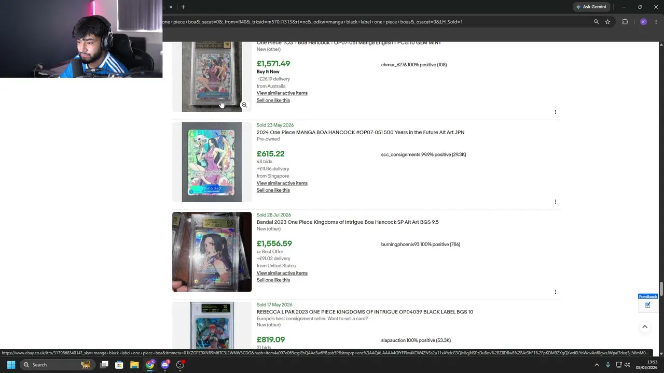Viewport: 664px width, 373px height.
Task: Sell one like the £615.22 listing
Action: click(273, 190)
